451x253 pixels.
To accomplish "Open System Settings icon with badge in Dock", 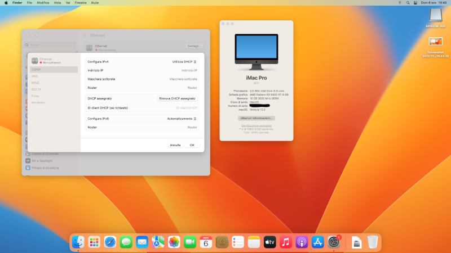I will (334, 242).
